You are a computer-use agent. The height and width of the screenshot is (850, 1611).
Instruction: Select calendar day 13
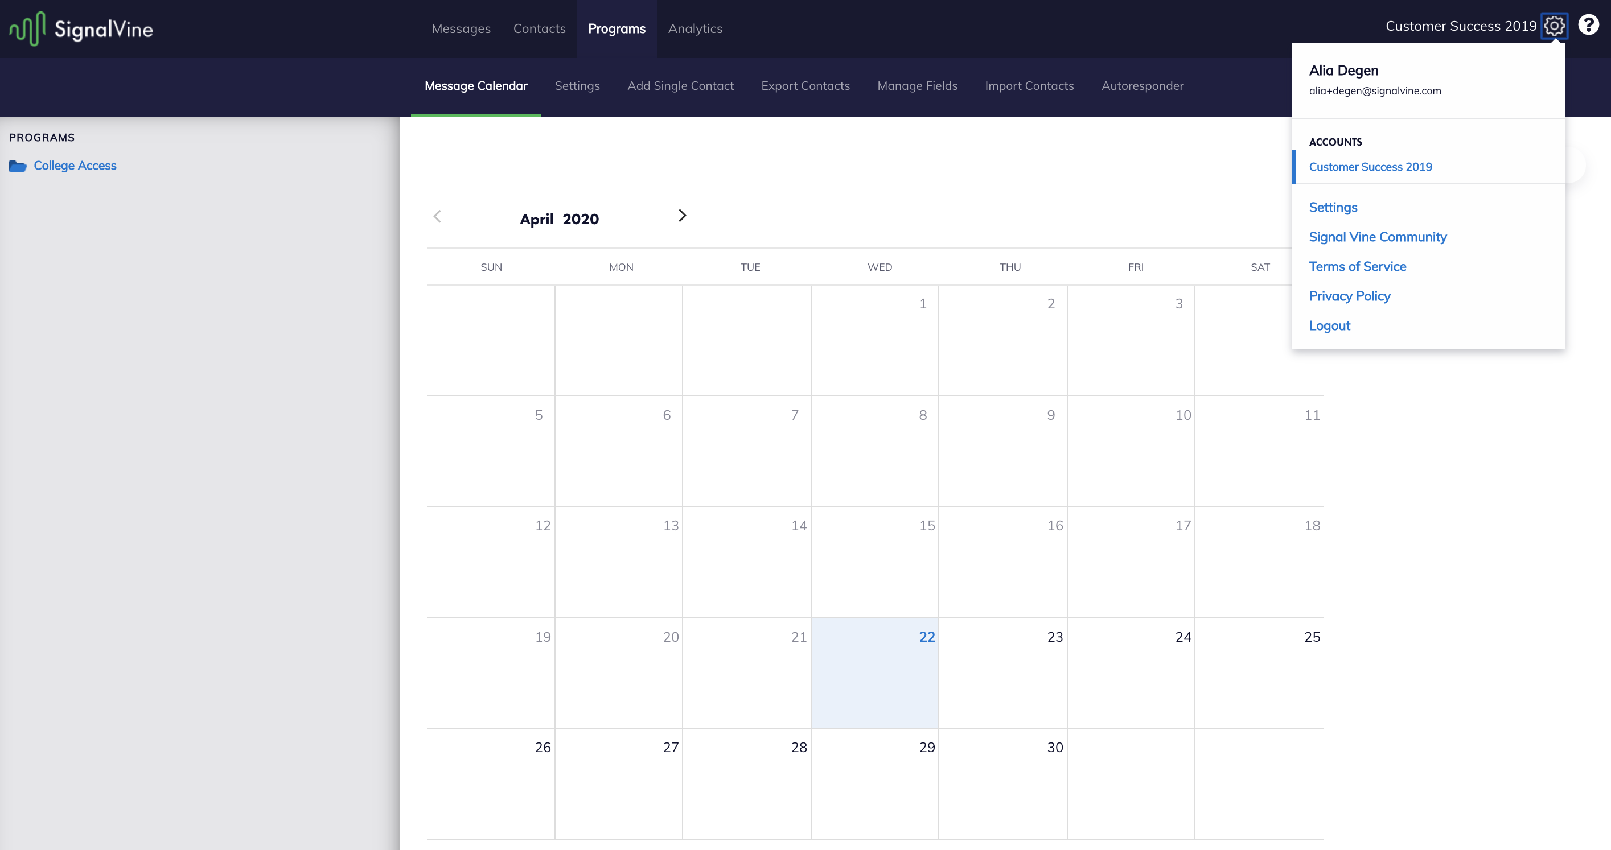coord(619,562)
